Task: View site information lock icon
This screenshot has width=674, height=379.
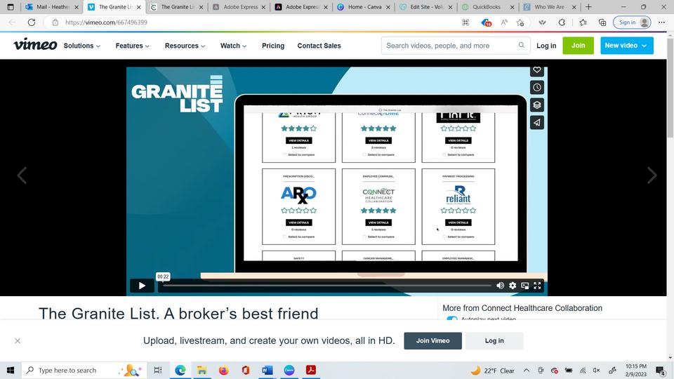Action: coord(55,22)
